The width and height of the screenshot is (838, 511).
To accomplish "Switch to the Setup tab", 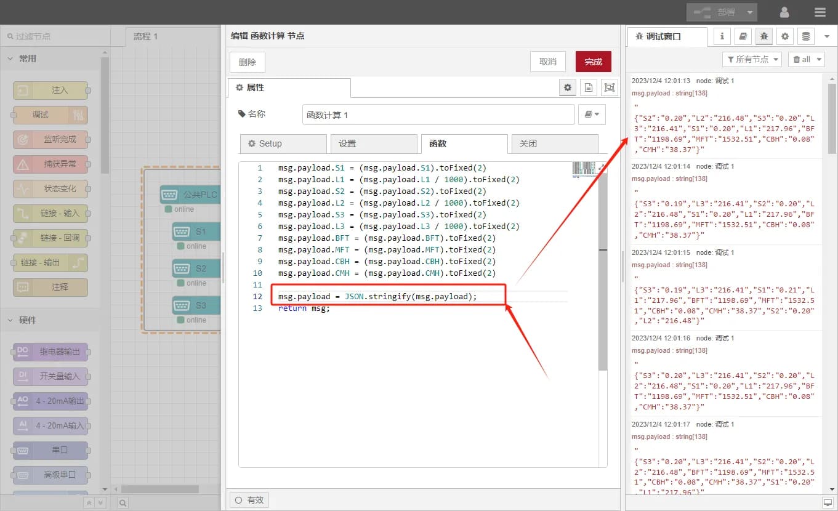I will pos(283,143).
